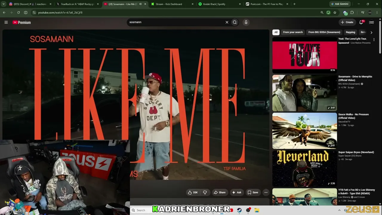Ask Gemini from the browser title bar

click(x=340, y=4)
